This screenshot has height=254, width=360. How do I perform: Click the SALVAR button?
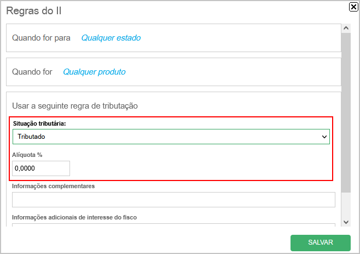coord(321,242)
